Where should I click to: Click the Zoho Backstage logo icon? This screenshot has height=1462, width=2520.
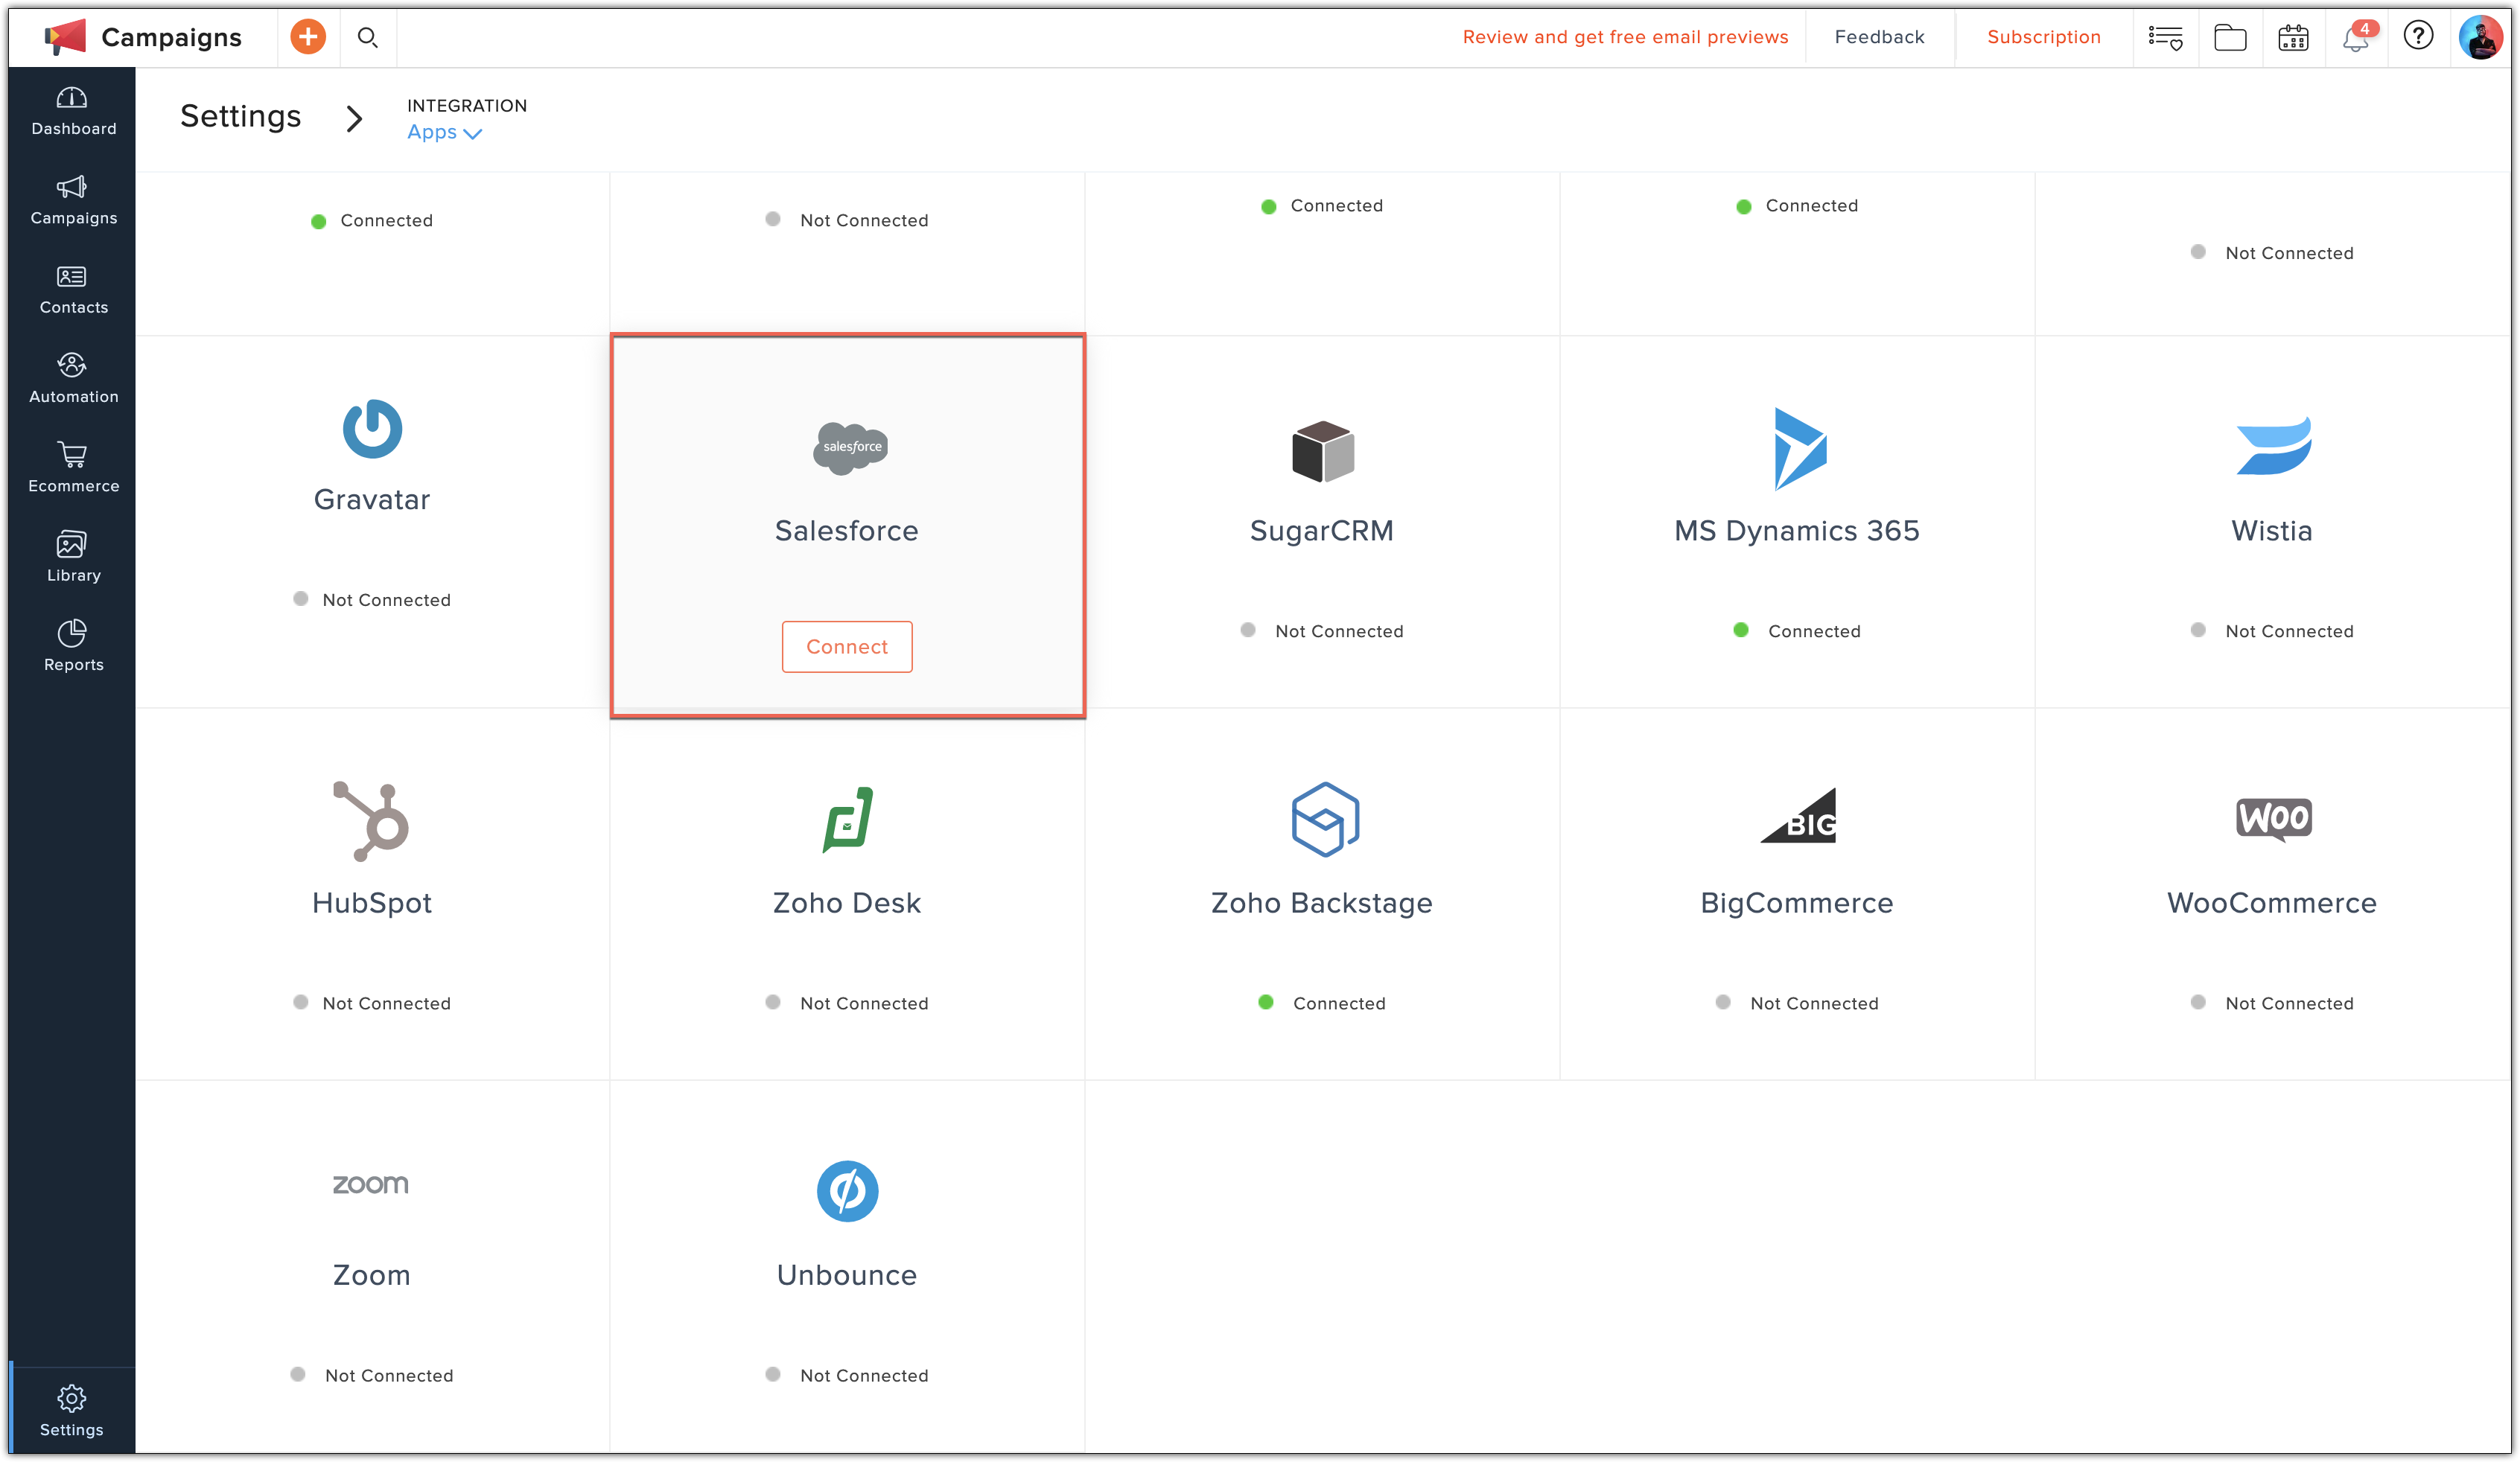point(1324,820)
